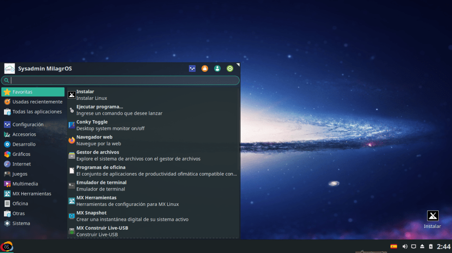The width and height of the screenshot is (452, 253).
Task: Click the menu search input field
Action: (124, 81)
